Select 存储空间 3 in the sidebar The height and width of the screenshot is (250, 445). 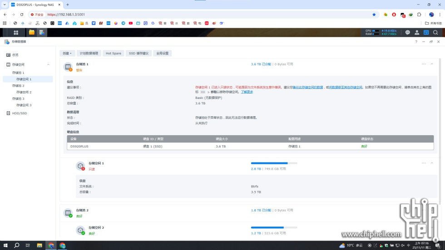coord(28,105)
